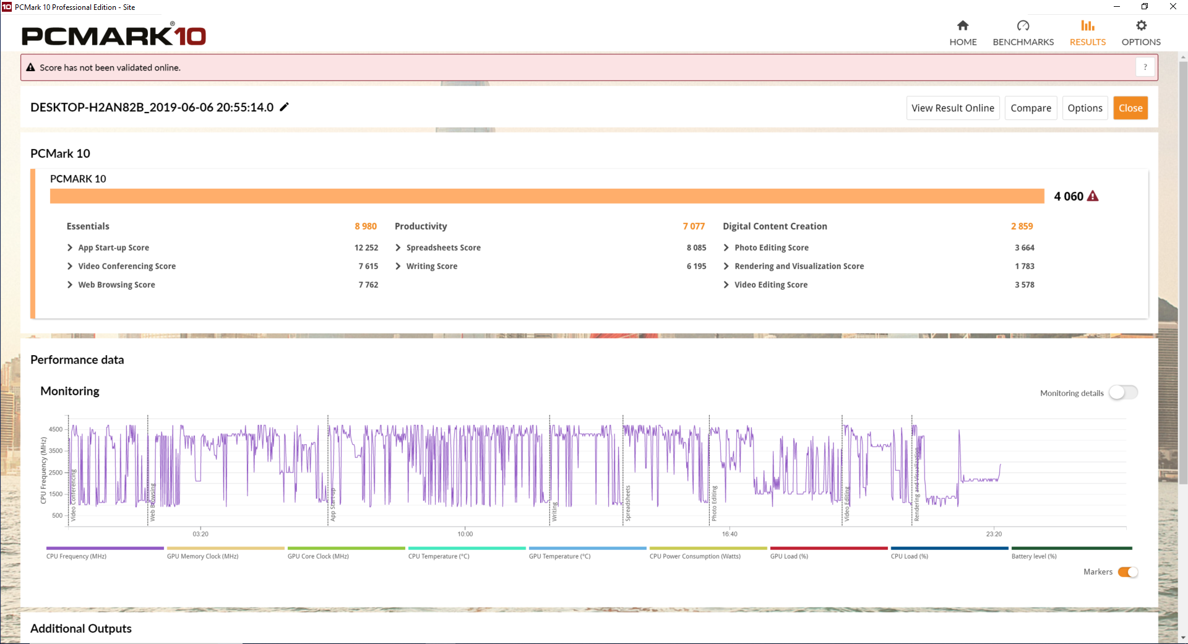This screenshot has height=644, width=1188.
Task: Restore down the PCMark window
Action: coord(1145,7)
